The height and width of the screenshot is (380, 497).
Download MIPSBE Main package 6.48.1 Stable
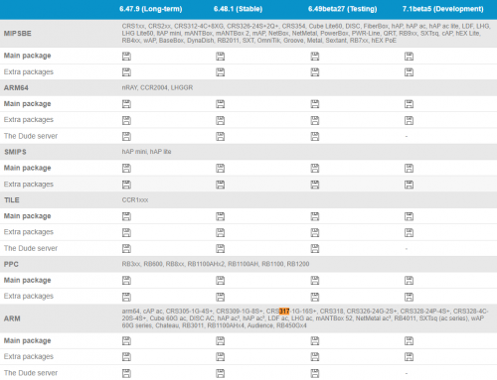click(x=221, y=57)
